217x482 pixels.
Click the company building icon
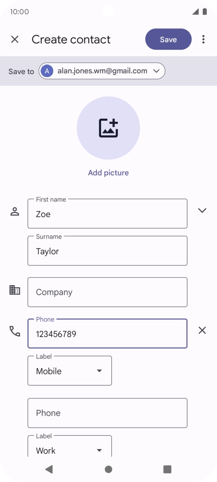tap(15, 290)
